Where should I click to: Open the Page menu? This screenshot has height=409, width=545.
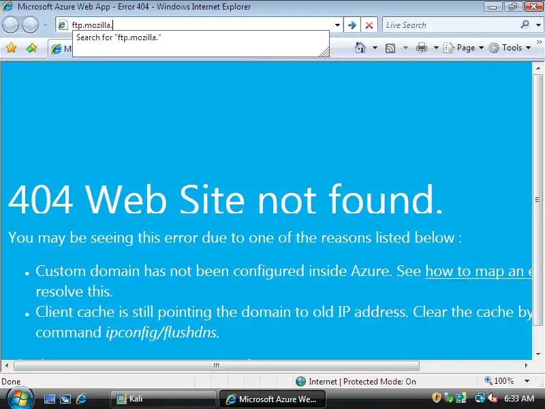[464, 48]
